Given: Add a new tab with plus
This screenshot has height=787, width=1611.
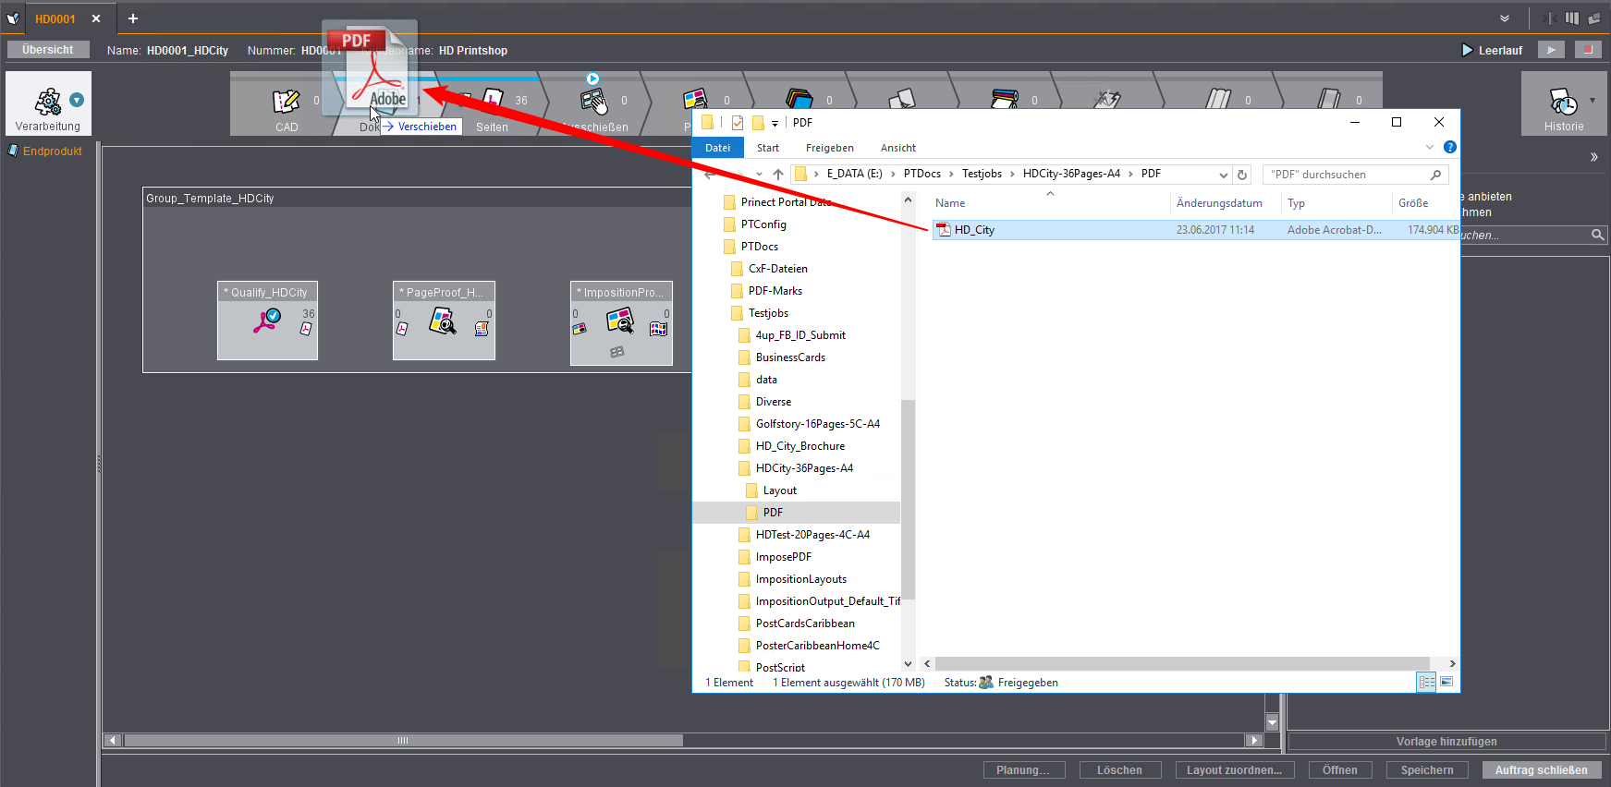Looking at the screenshot, I should [x=133, y=18].
